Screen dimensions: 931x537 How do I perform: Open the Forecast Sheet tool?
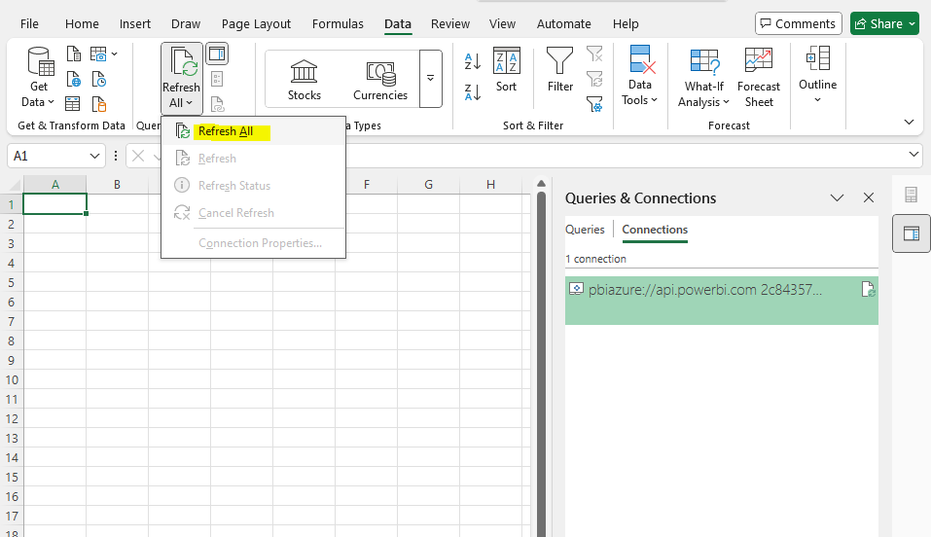759,78
